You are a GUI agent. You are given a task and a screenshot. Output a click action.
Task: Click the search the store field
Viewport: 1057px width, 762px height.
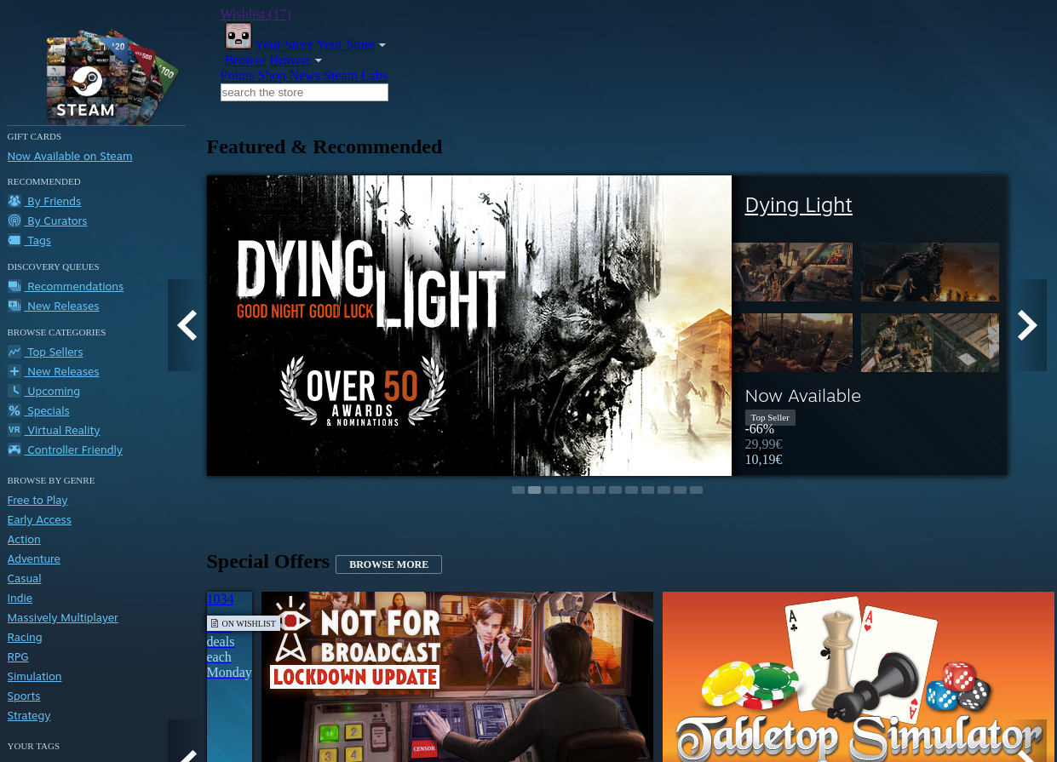304,92
